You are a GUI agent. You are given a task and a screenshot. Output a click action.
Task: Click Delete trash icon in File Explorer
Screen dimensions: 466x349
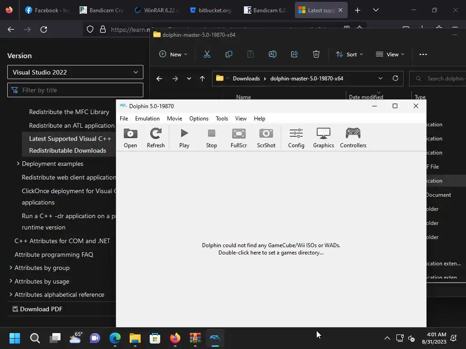pos(316,55)
